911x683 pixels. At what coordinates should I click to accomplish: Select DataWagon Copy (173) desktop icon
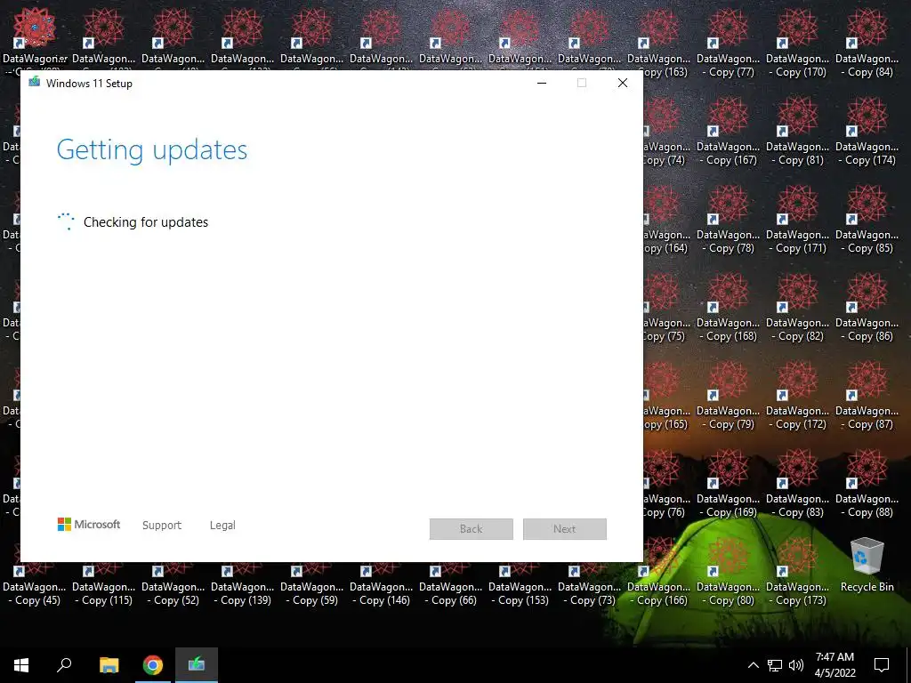click(797, 572)
